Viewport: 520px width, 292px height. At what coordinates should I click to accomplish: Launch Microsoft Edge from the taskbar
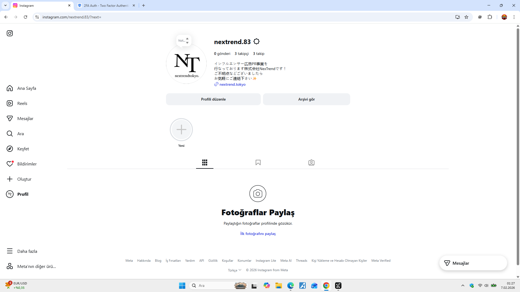click(x=291, y=286)
